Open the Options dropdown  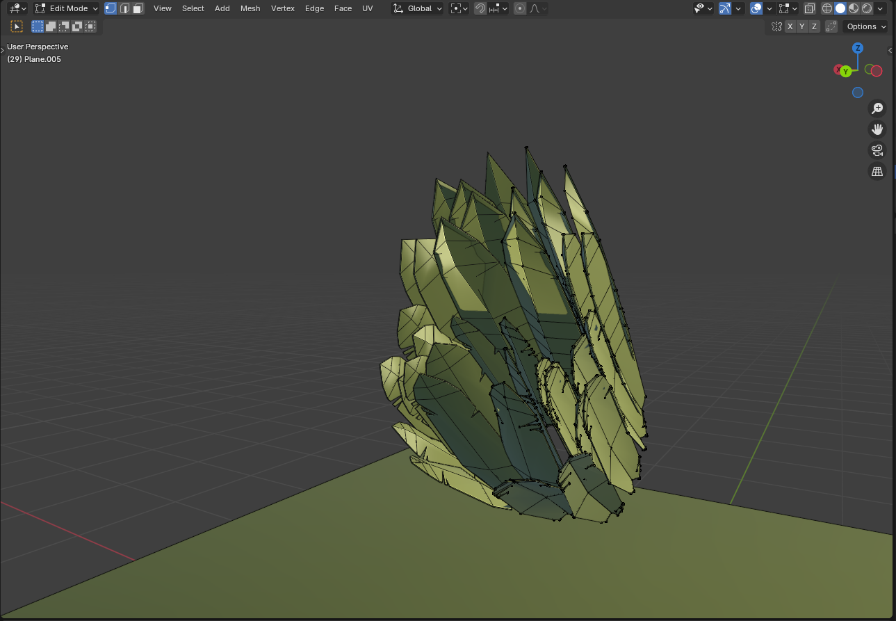click(x=865, y=26)
